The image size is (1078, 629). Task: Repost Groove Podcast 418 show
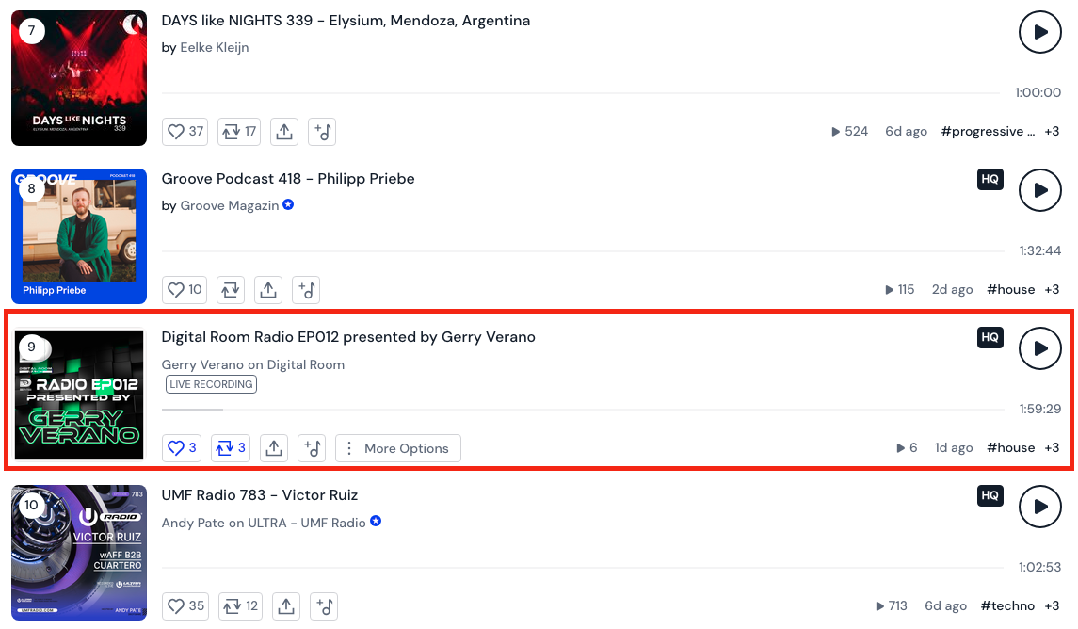point(231,289)
